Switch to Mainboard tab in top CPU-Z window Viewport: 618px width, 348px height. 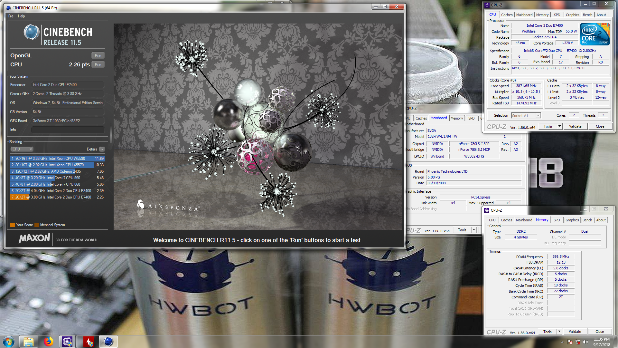(524, 15)
